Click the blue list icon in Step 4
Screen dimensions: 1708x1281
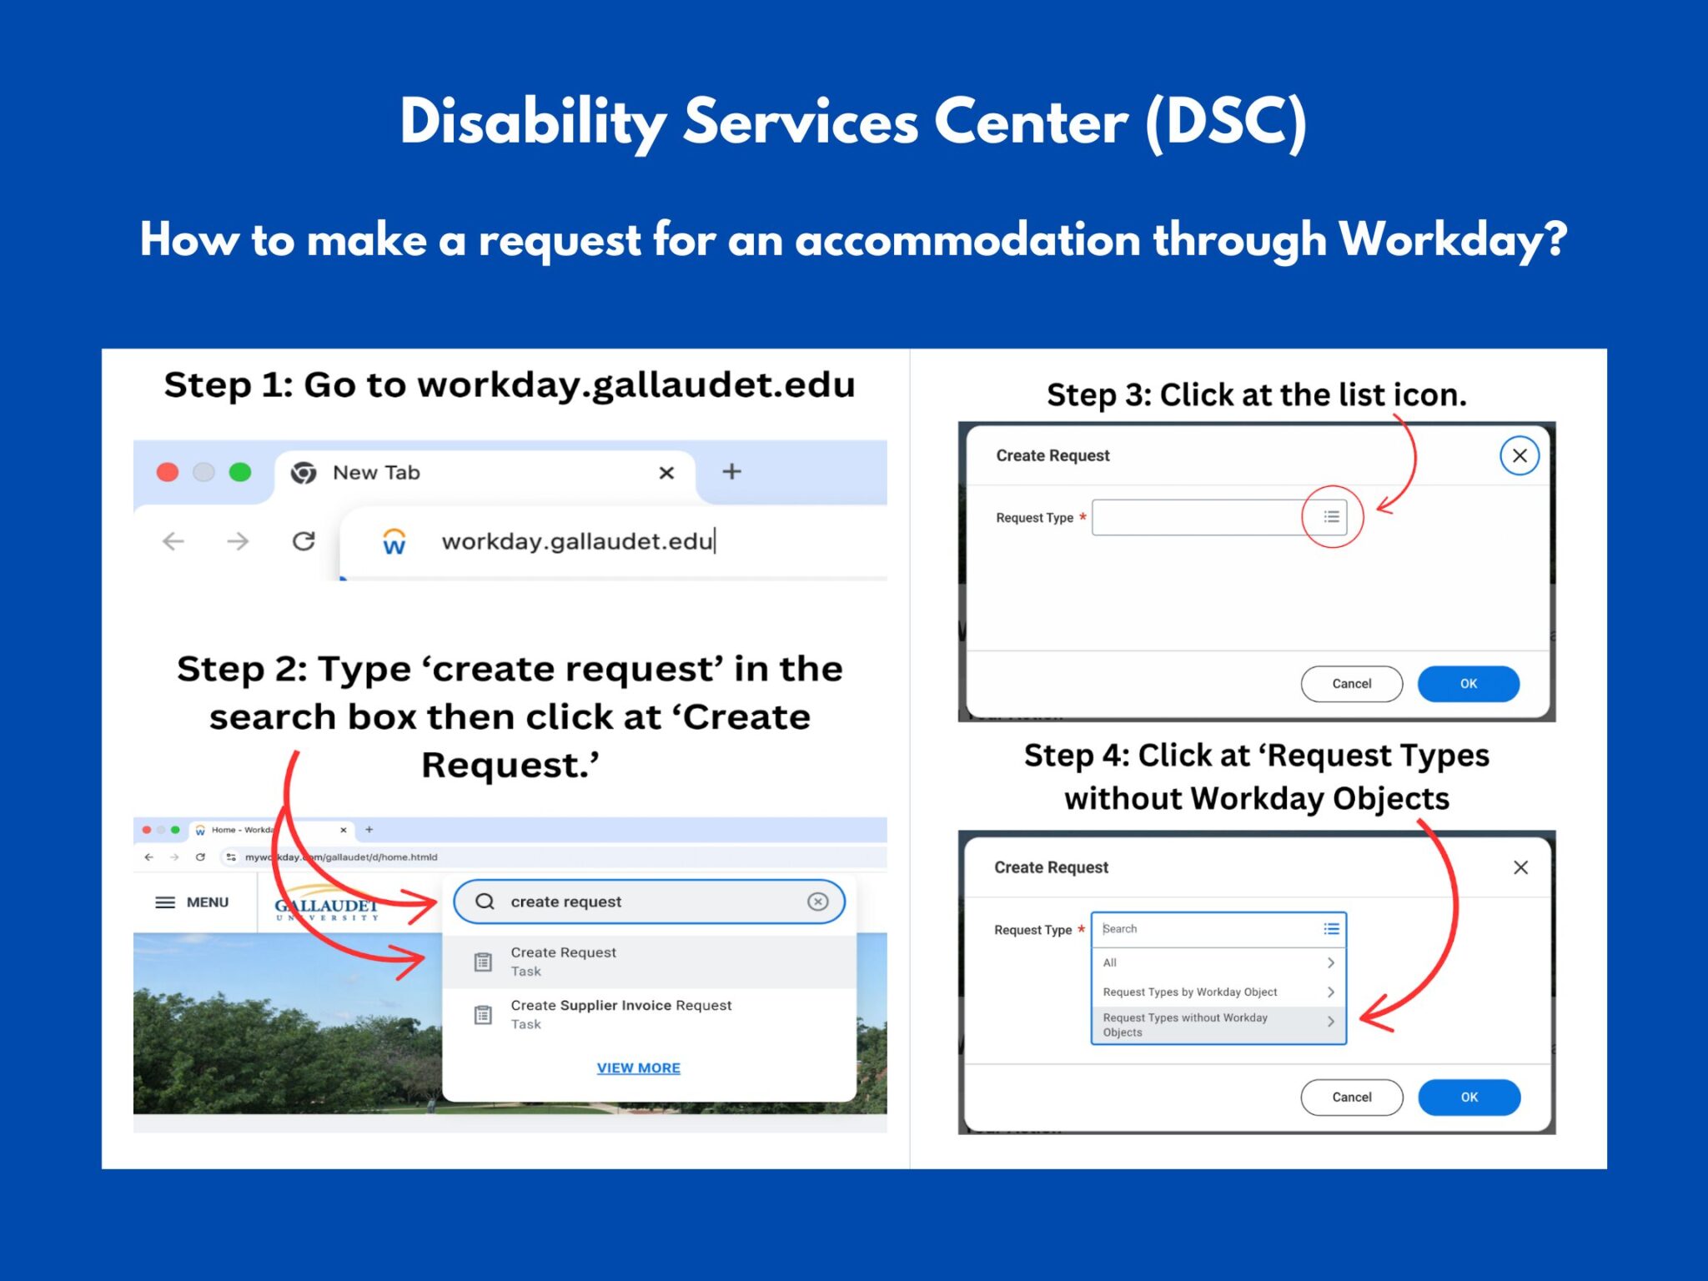(x=1332, y=929)
